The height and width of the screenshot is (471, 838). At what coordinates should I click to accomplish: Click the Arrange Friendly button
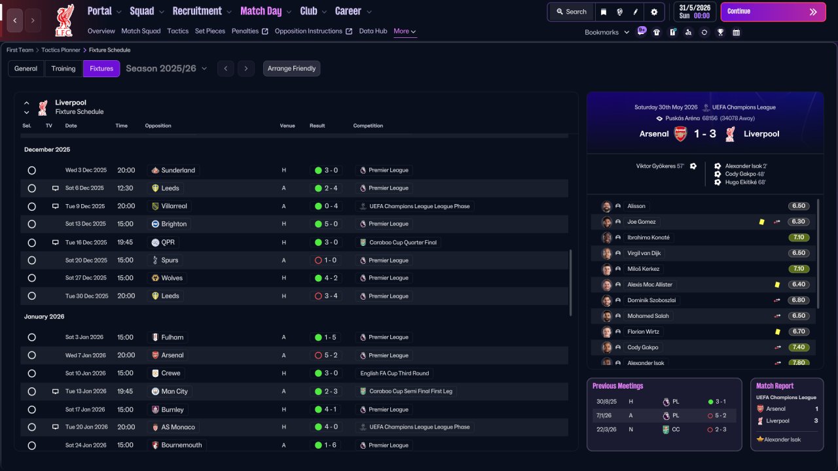291,69
